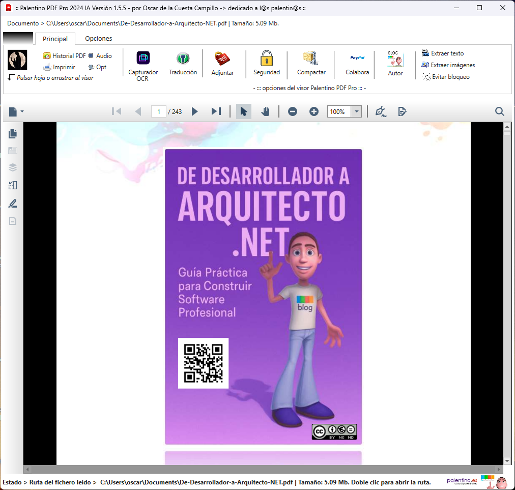Open the page thumbnails sidebar panel
Screen dimensions: 515x490
(13, 134)
